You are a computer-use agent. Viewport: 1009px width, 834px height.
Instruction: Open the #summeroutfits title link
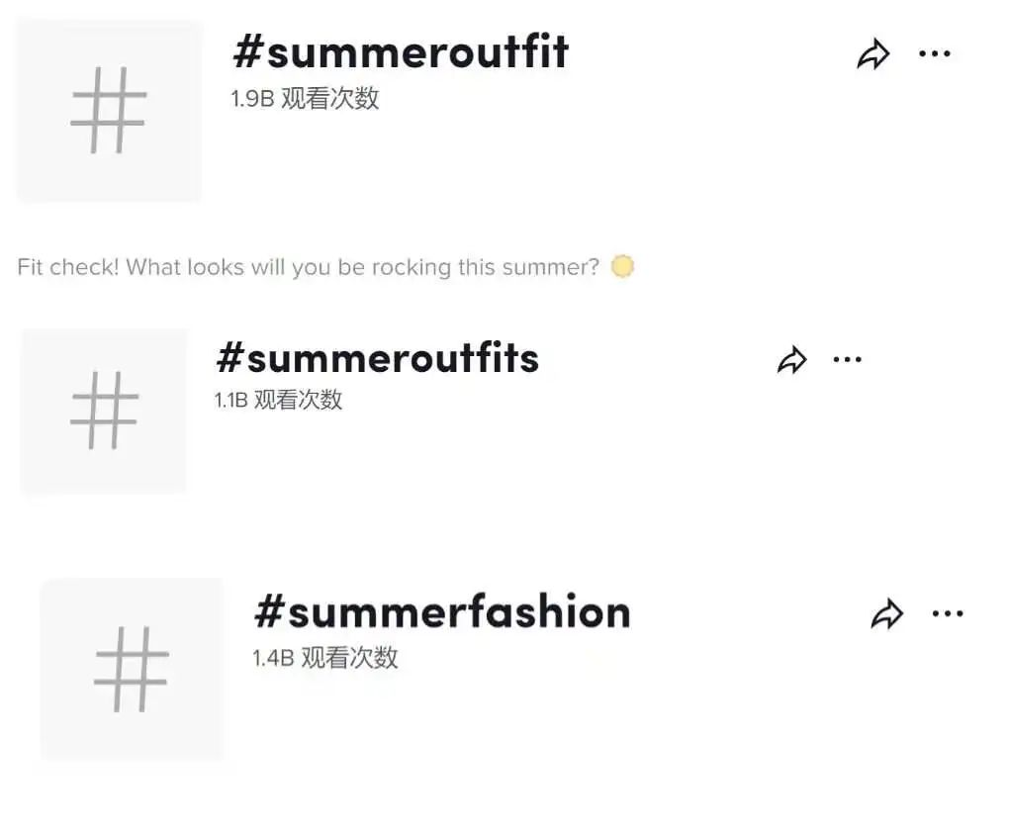(x=377, y=358)
